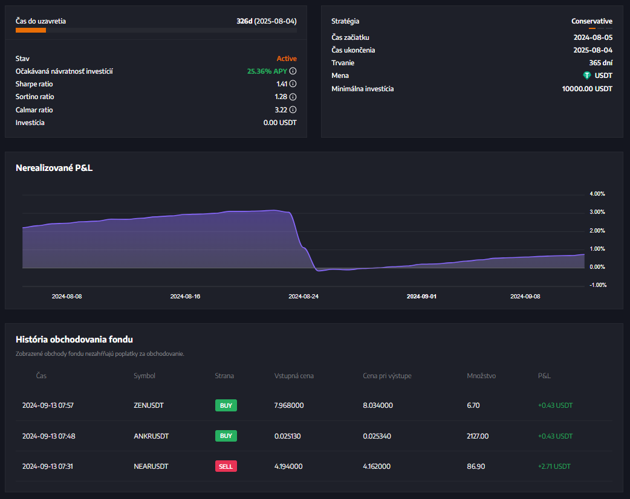The height and width of the screenshot is (499, 630).
Task: Click the Množstvo column header
Action: tap(481, 376)
